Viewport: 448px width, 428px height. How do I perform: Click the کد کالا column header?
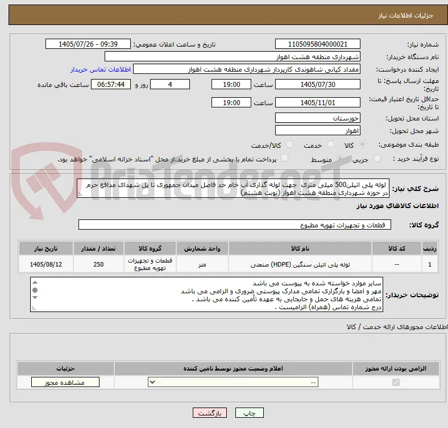(x=397, y=248)
